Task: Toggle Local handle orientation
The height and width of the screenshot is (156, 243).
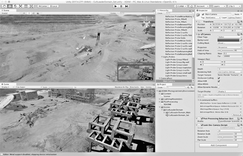Action: point(54,6)
